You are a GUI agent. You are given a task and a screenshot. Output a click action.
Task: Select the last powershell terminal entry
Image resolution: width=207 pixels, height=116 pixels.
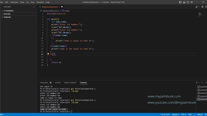pyautogui.click(x=202, y=99)
